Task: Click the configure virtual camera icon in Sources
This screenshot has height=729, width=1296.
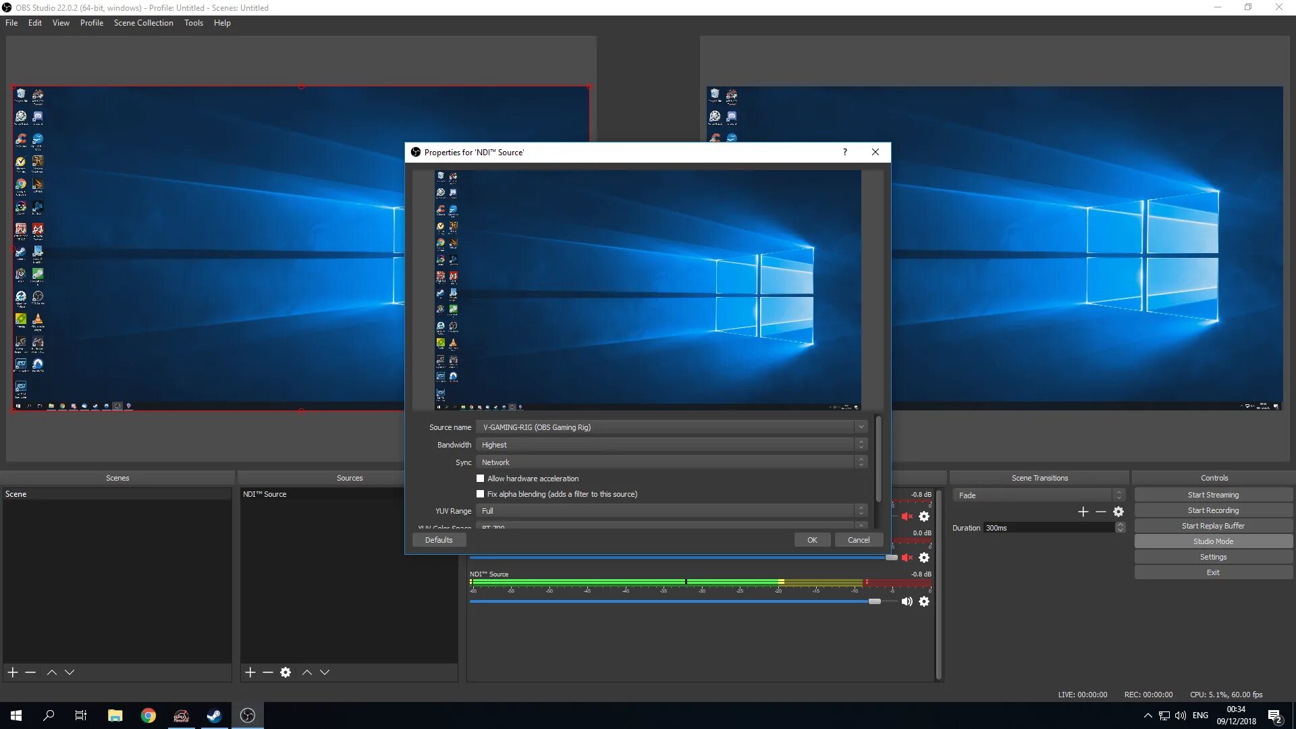Action: point(286,672)
